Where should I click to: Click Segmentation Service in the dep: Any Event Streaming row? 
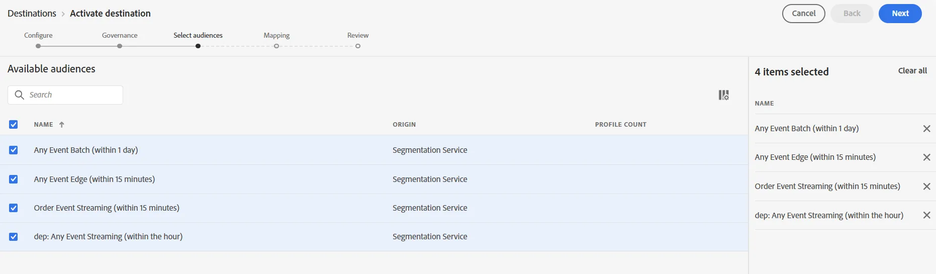pyautogui.click(x=430, y=236)
